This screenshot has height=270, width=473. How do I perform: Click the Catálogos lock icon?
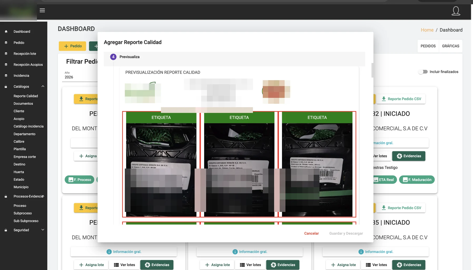[x=6, y=86]
